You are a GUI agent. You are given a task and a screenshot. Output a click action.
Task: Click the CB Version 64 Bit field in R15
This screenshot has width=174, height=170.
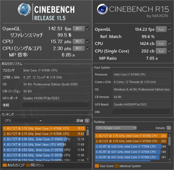tap(142, 97)
